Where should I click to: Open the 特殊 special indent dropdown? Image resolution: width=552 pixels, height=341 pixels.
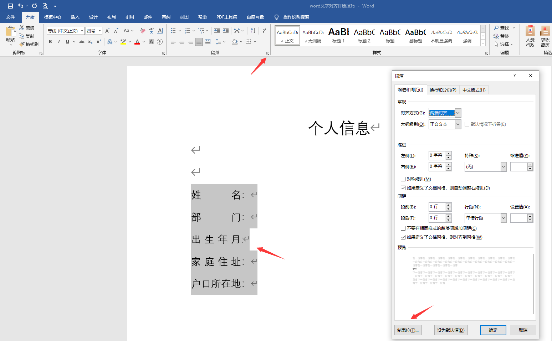point(504,167)
